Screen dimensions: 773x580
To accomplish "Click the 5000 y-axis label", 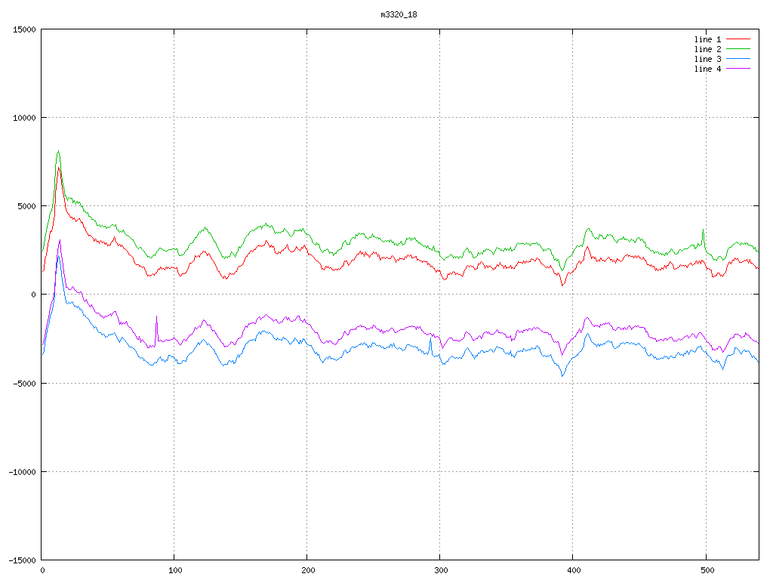I will click(x=26, y=206).
